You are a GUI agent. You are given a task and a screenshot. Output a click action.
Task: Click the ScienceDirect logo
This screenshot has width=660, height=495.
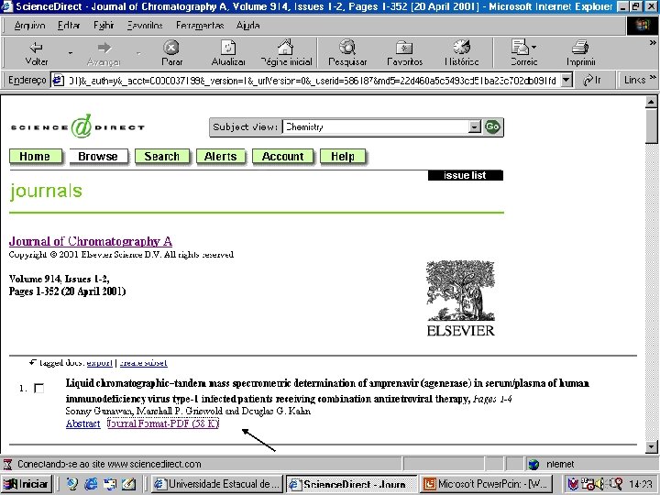pos(77,126)
